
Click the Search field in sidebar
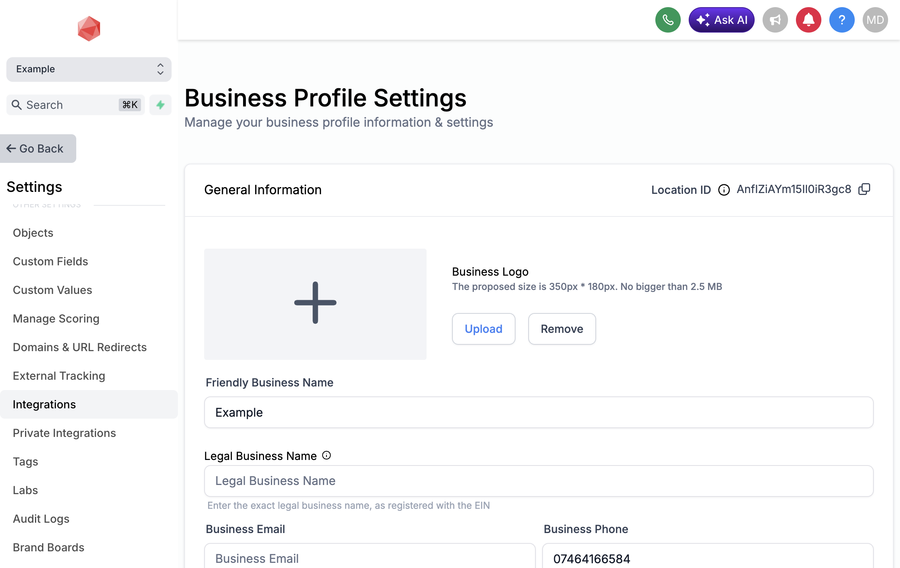[x=75, y=105]
